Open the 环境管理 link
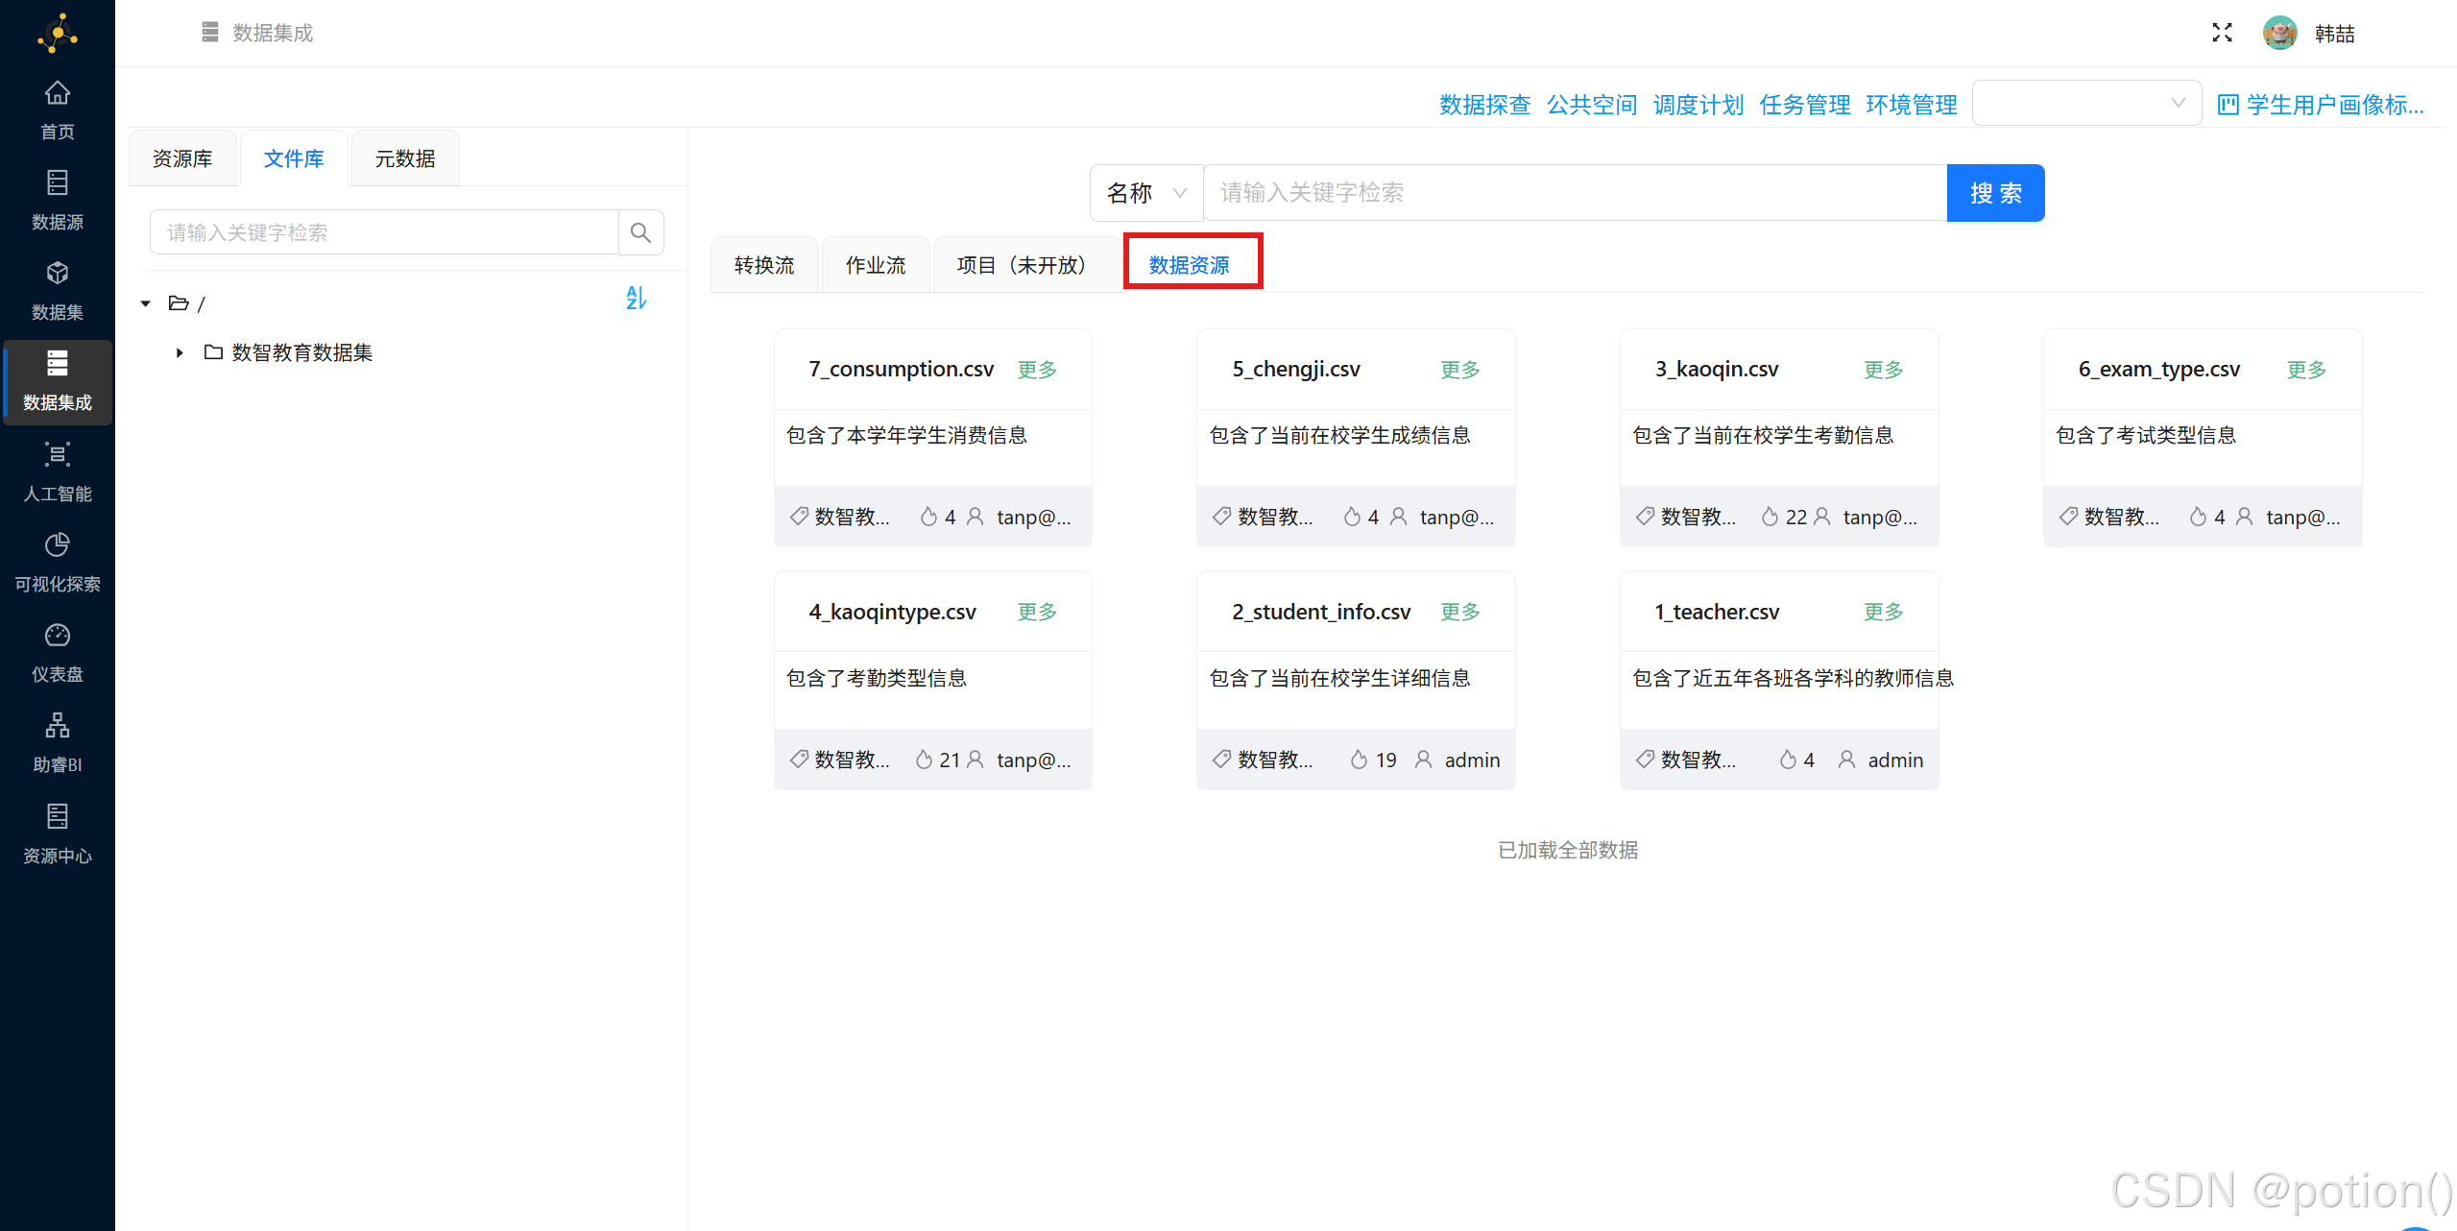Screen dimensions: 2457x1231 [x=1911, y=105]
